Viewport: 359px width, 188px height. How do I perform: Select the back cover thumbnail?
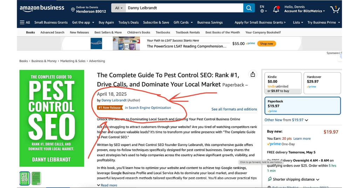coord(36,178)
